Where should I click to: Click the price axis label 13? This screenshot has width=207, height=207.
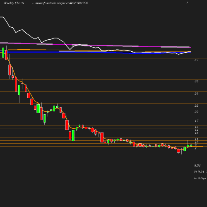coord(196,133)
